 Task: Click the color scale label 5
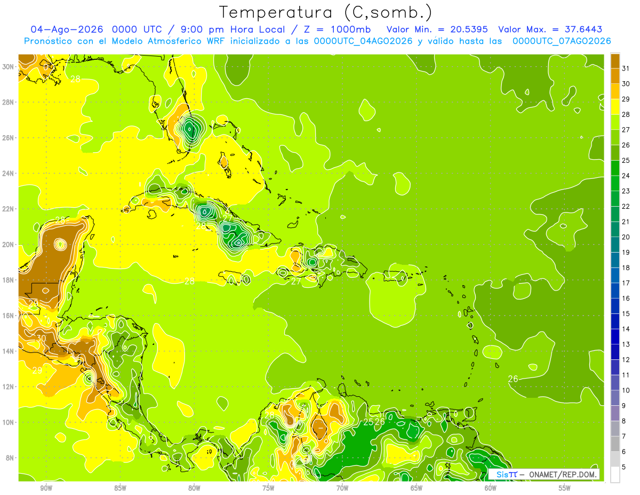[x=624, y=467]
